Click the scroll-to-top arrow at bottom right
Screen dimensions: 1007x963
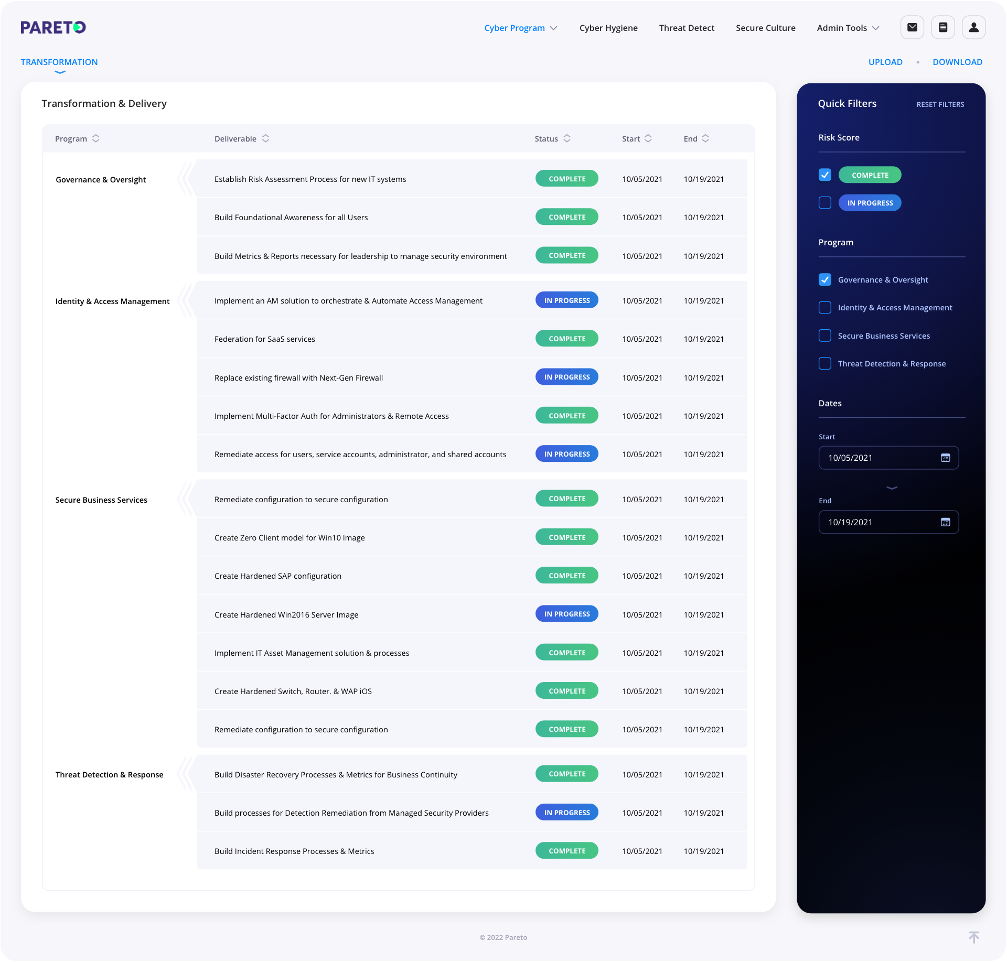(x=974, y=937)
